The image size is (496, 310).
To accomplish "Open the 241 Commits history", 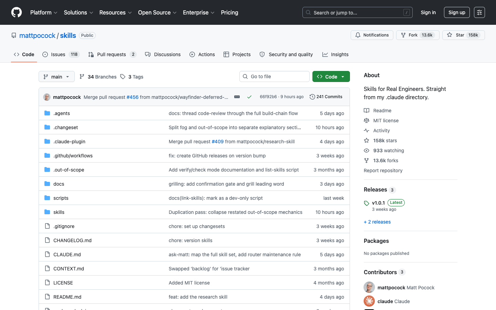I will (326, 97).
